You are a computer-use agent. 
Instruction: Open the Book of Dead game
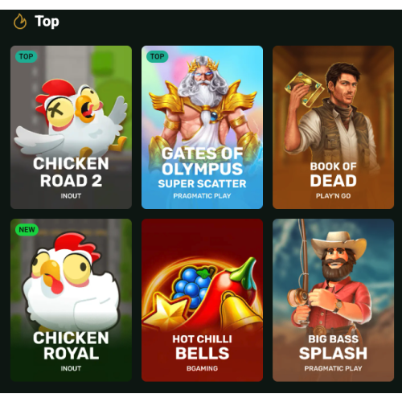(333, 127)
